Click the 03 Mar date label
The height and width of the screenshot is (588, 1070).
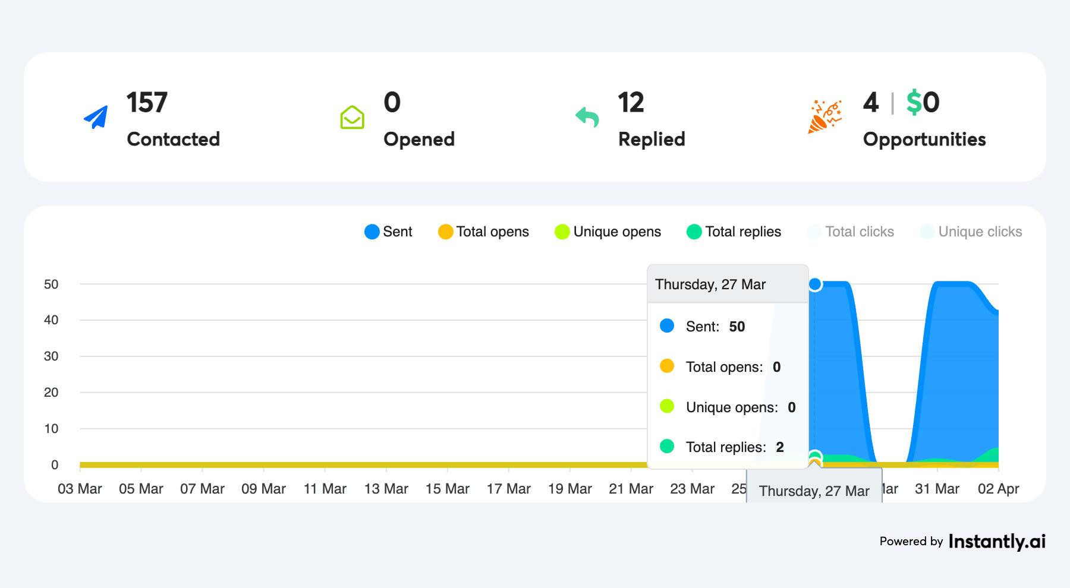[80, 489]
